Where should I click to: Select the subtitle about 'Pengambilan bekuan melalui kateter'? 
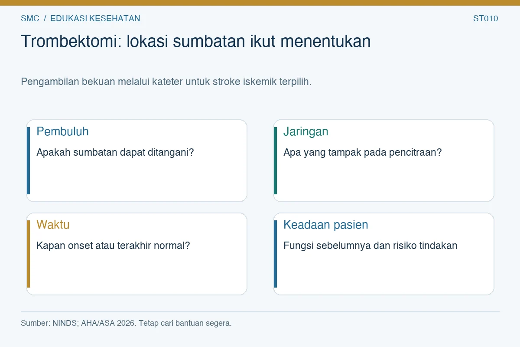pyautogui.click(x=166, y=82)
